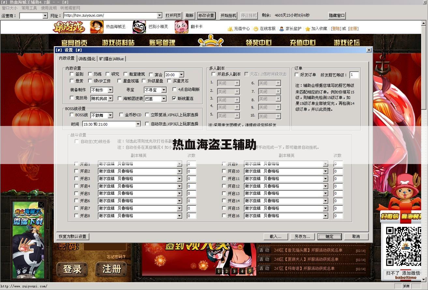Select banner slide number 4
This screenshot has width=428, height=290.
(x=242, y=271)
